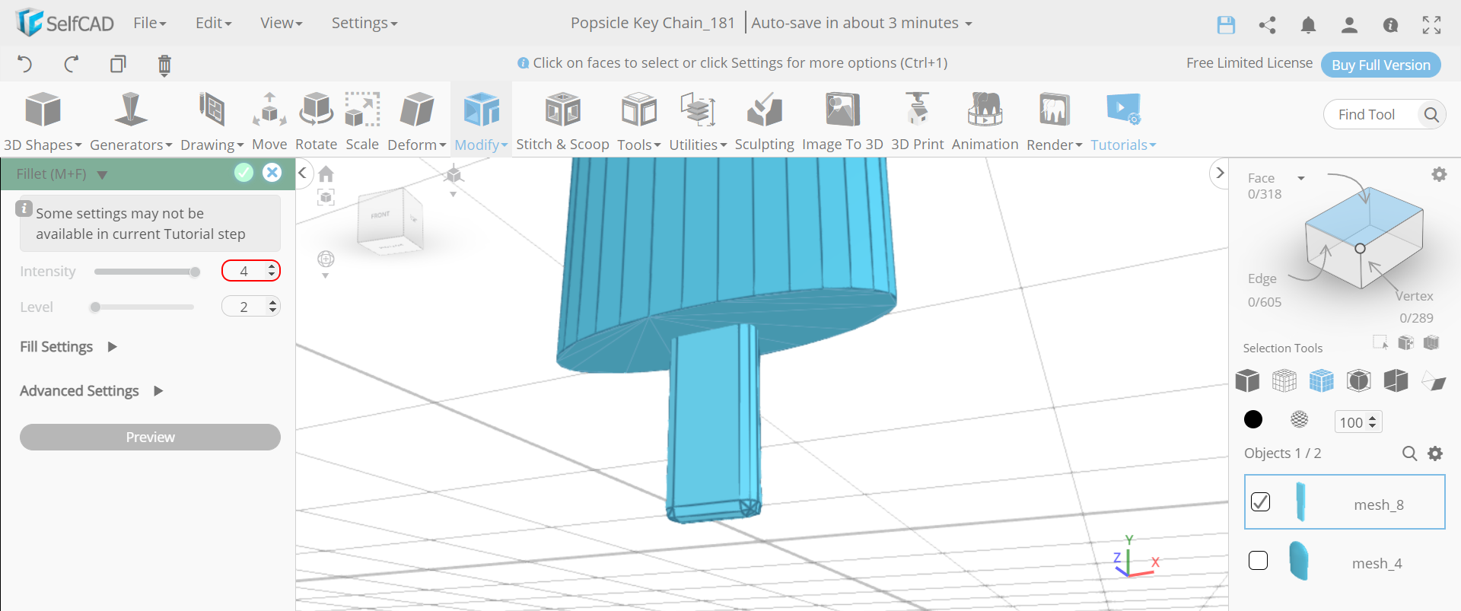
Task: Click the marquee selection tool icon
Action: pyautogui.click(x=1380, y=342)
